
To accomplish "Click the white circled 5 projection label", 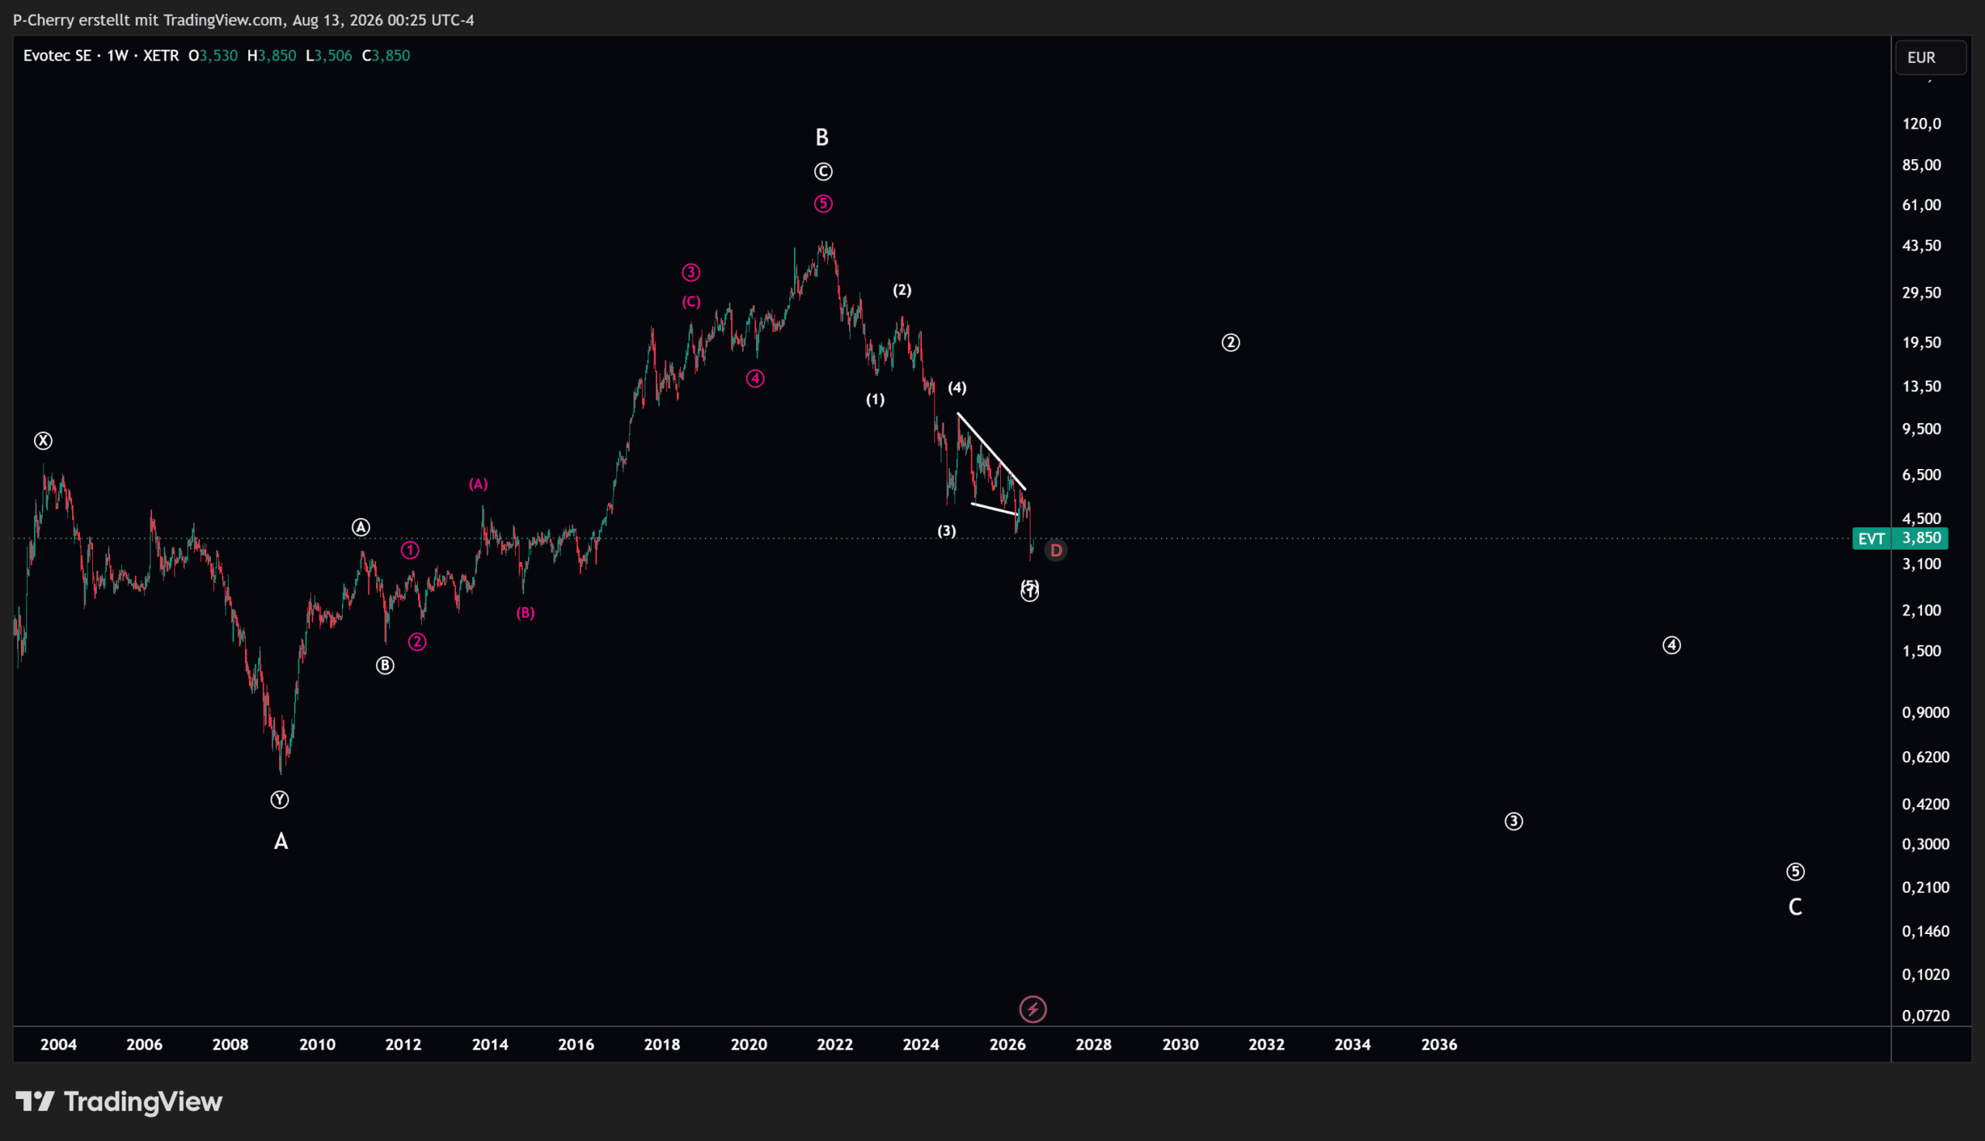I will coord(1795,871).
